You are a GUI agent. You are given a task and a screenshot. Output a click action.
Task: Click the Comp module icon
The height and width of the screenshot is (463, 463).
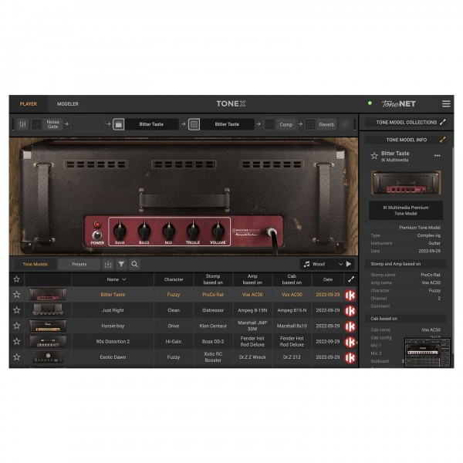[269, 124]
